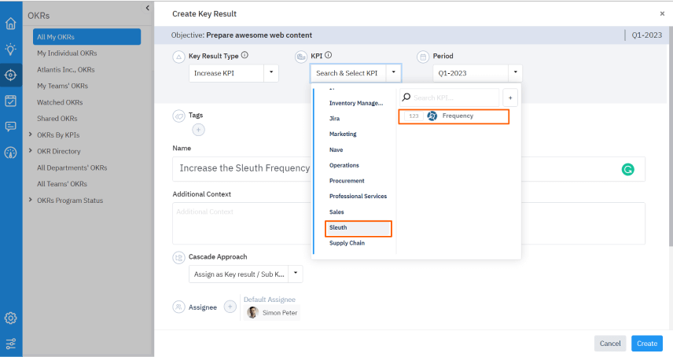Open the Key Result Type dropdown
The height and width of the screenshot is (357, 673).
270,73
